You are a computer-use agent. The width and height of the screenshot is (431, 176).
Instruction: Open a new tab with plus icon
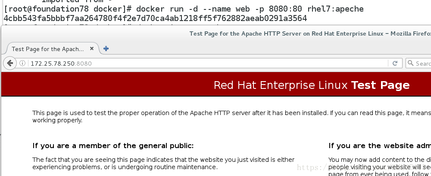pos(106,49)
